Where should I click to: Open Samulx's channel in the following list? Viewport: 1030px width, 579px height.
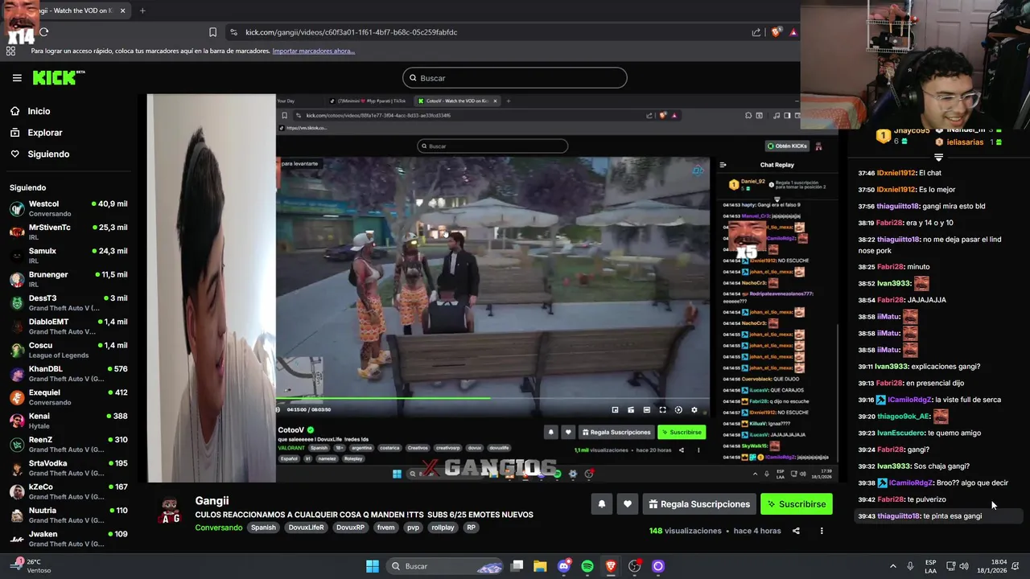(68, 256)
